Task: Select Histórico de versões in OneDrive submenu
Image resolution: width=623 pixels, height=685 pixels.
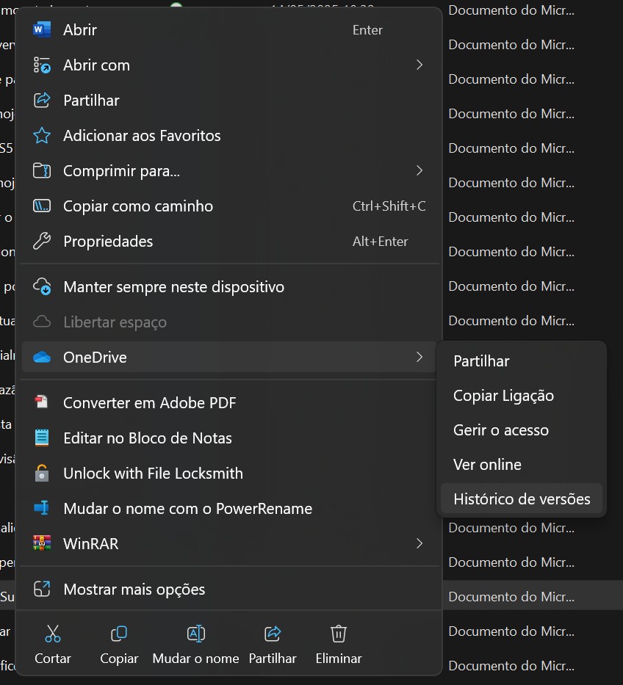Action: point(522,499)
